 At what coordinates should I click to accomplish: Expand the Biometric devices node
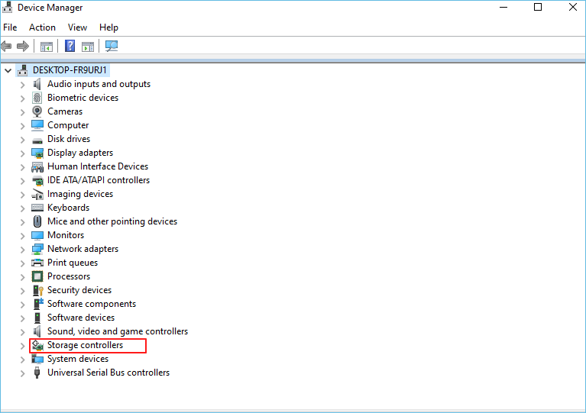pyautogui.click(x=22, y=98)
